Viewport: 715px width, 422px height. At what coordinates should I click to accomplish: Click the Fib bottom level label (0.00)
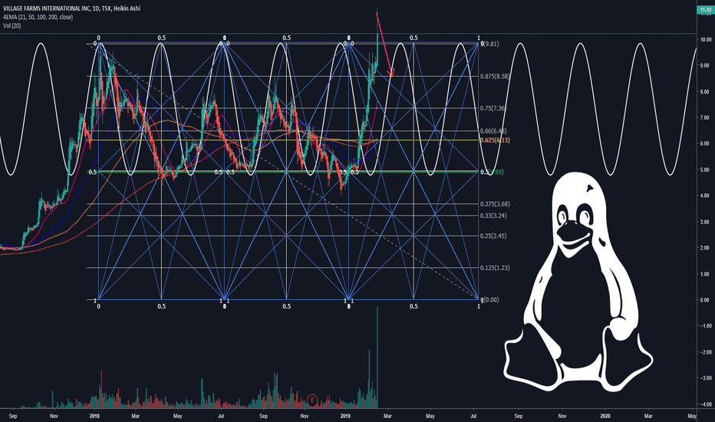[x=491, y=300]
